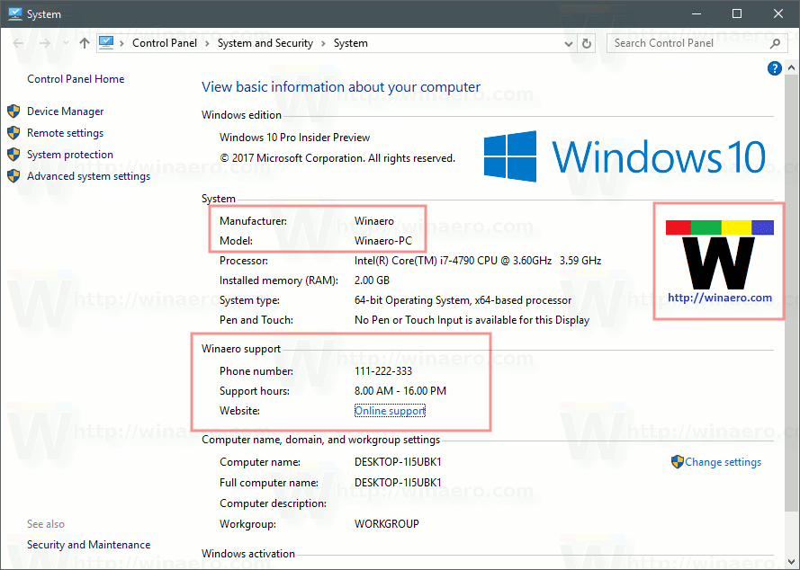Click the shield icon beside Advanced system settings
800x570 pixels.
coord(13,175)
